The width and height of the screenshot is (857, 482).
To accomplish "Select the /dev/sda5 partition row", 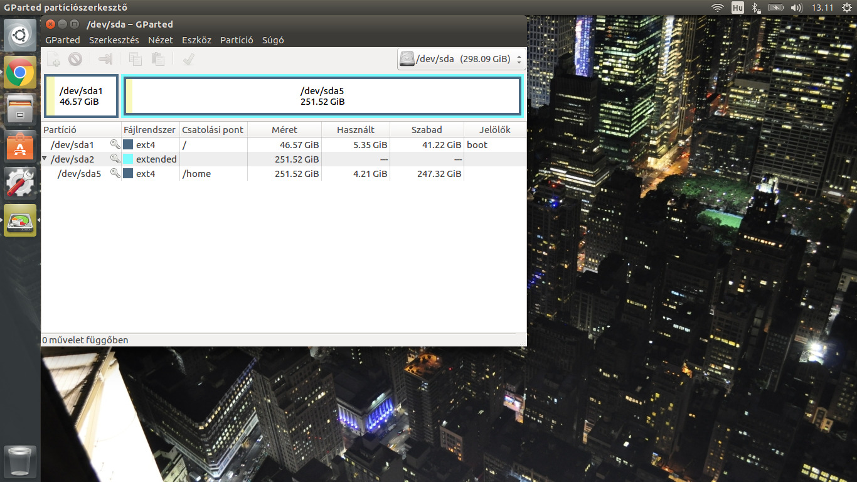I will click(x=284, y=173).
